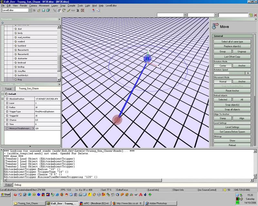Activate the select pointer tool
The width and height of the screenshot is (258, 206).
(x=55, y=10)
